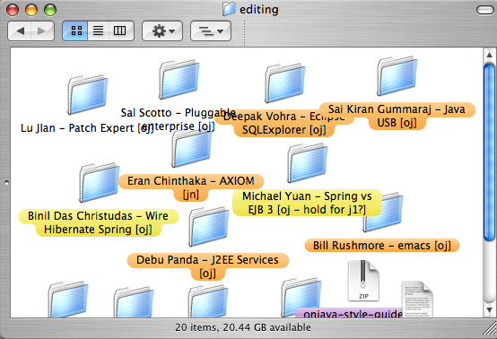This screenshot has height=339, width=497.
Task: Select the ZIP archive file icon
Action: click(363, 281)
